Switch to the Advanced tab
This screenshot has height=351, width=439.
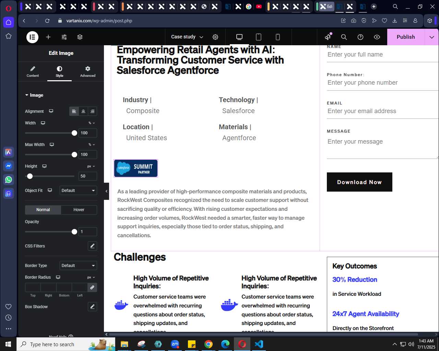click(x=88, y=71)
